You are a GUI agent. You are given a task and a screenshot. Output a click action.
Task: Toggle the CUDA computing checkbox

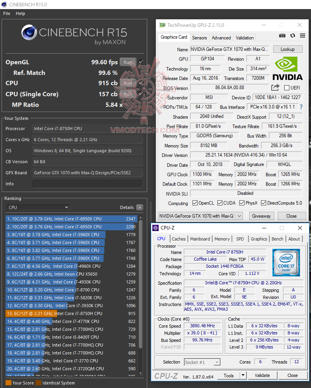click(x=220, y=203)
